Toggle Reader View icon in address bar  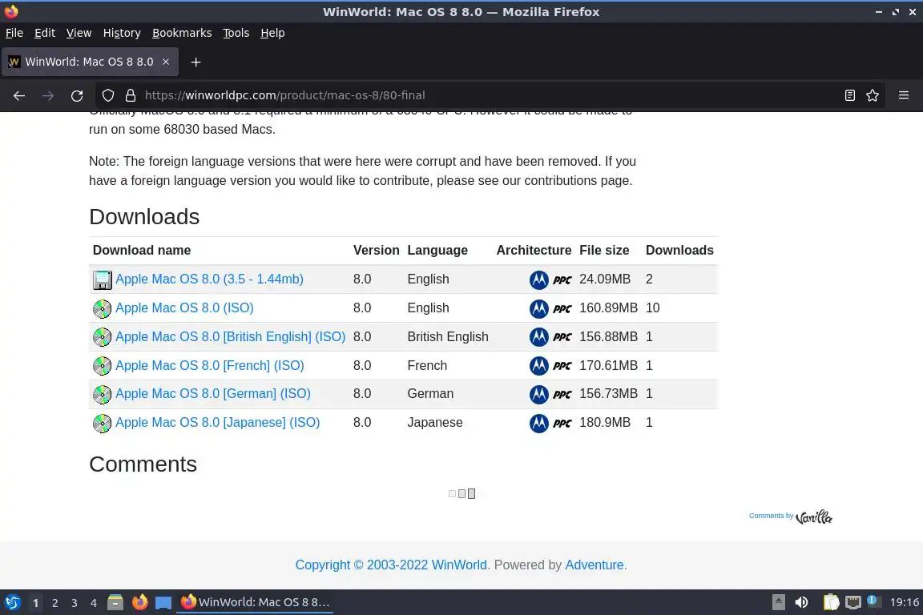click(x=849, y=95)
